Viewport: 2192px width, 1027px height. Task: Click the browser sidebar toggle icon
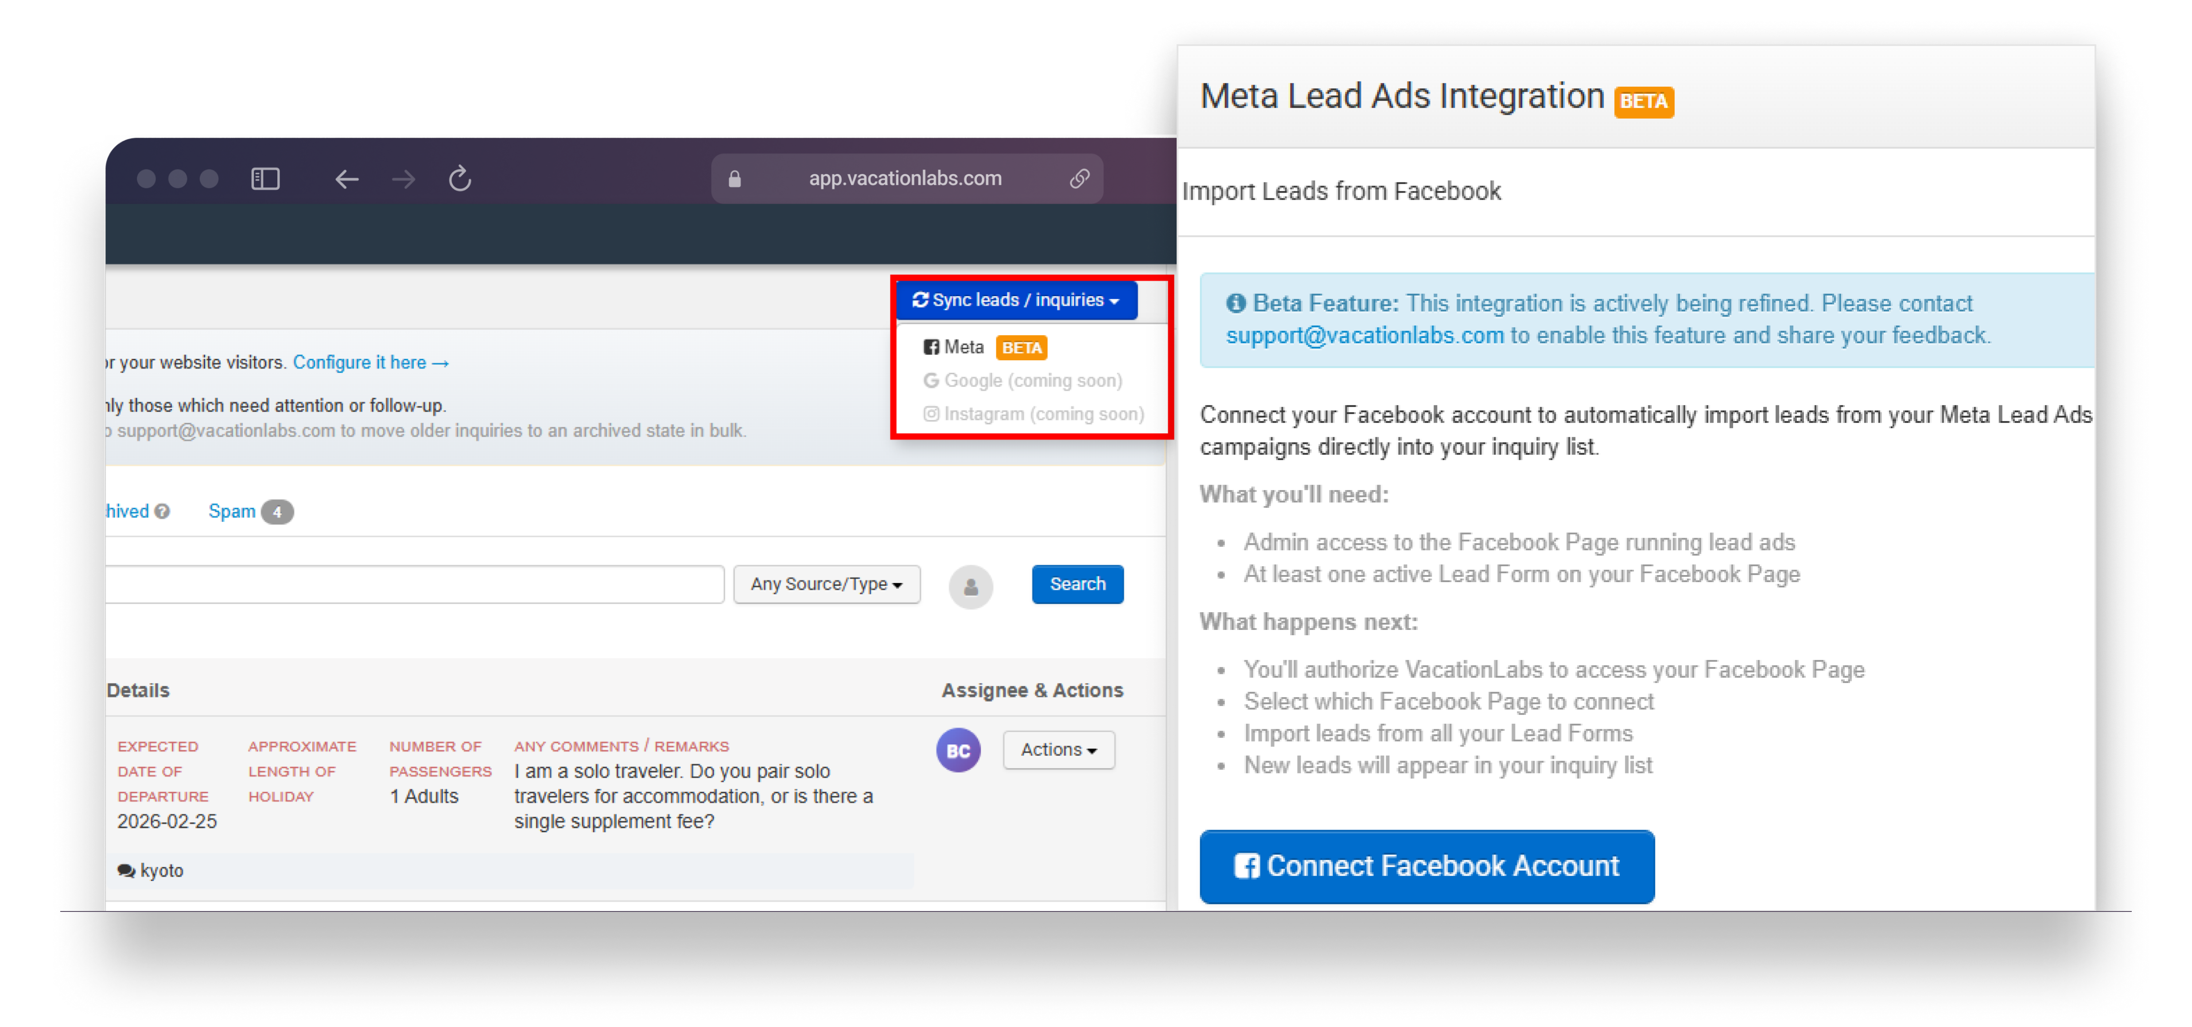coord(265,178)
